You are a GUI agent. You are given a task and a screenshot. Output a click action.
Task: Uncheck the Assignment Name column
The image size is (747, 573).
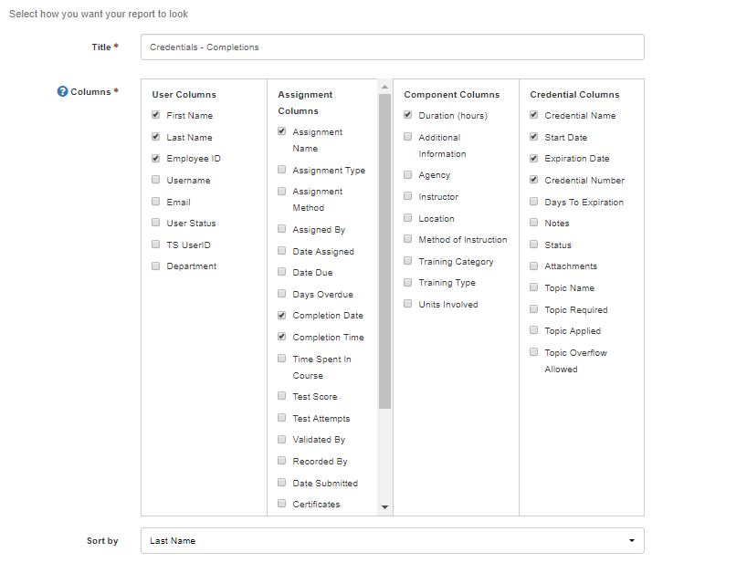[281, 131]
